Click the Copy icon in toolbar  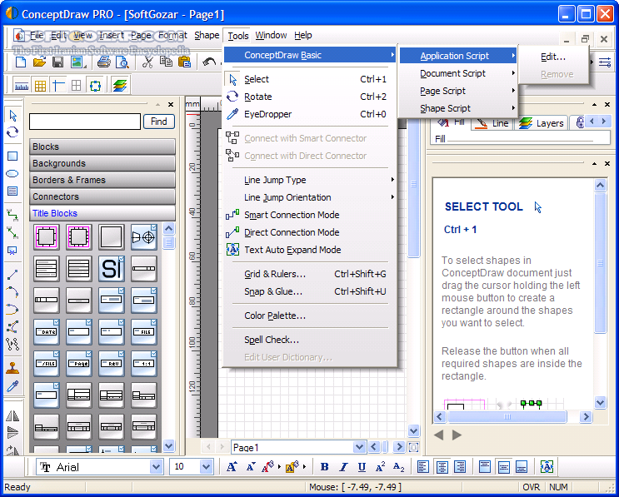166,62
